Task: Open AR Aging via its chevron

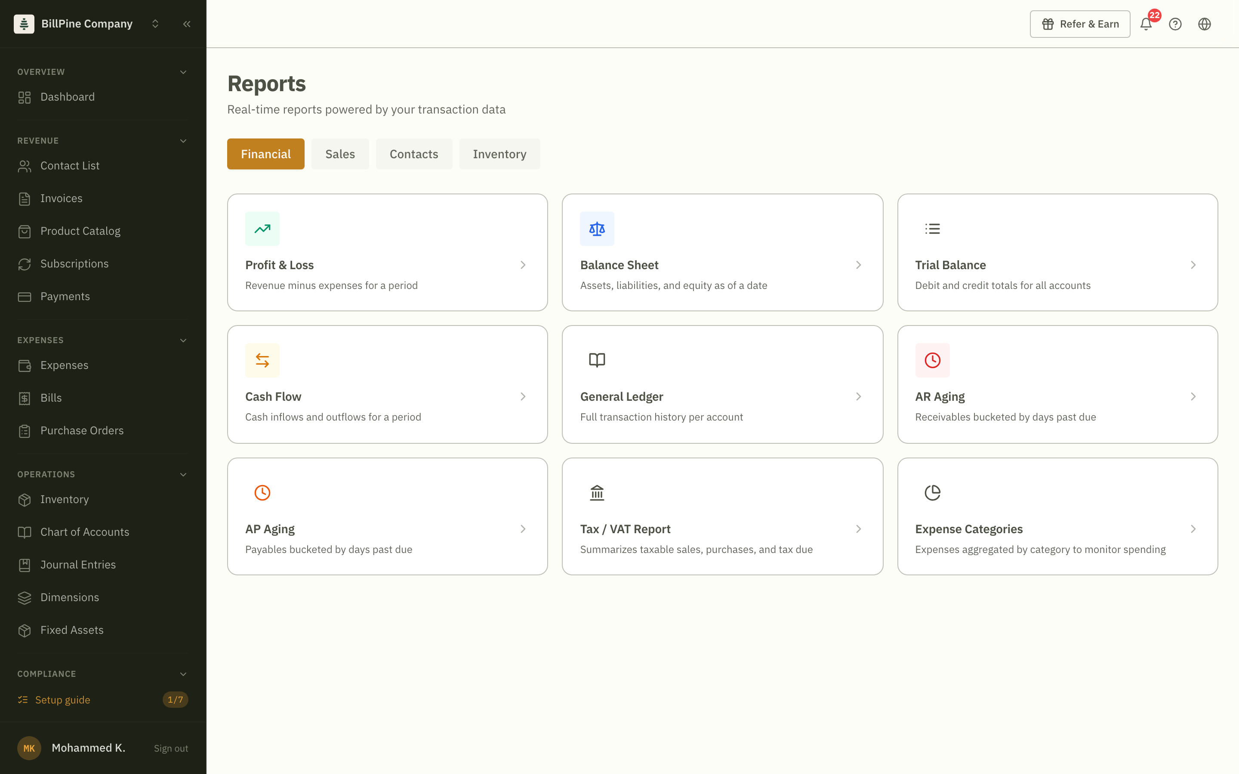Action: (x=1193, y=397)
